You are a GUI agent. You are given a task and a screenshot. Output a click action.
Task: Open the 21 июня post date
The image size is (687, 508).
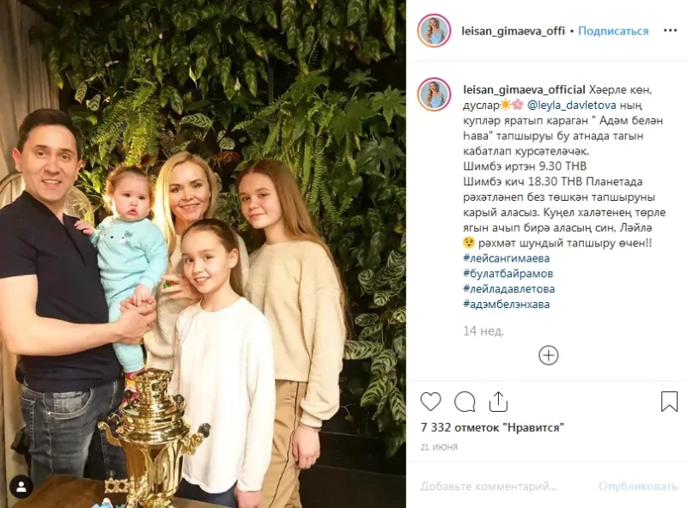click(439, 447)
